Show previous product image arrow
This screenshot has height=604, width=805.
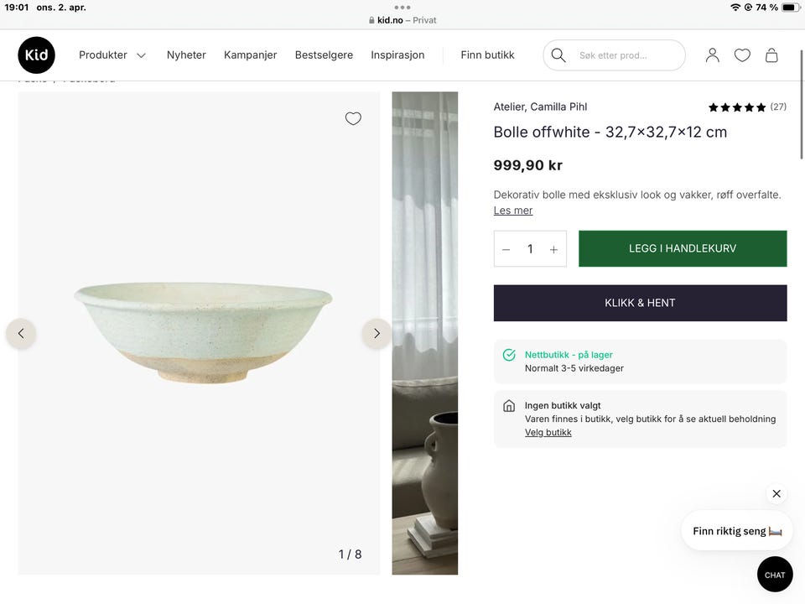[x=21, y=333]
